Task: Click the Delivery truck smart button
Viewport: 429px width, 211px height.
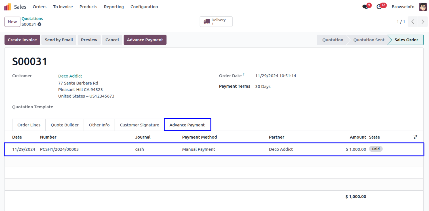Action: point(216,22)
